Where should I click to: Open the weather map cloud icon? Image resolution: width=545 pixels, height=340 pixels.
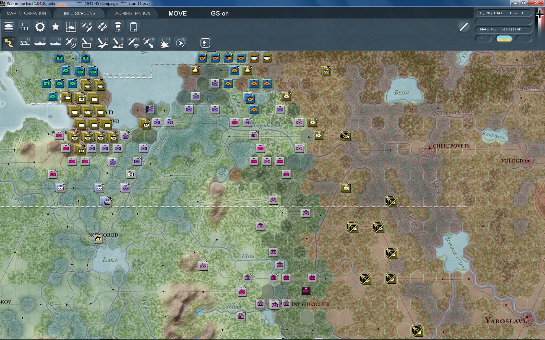point(71,27)
